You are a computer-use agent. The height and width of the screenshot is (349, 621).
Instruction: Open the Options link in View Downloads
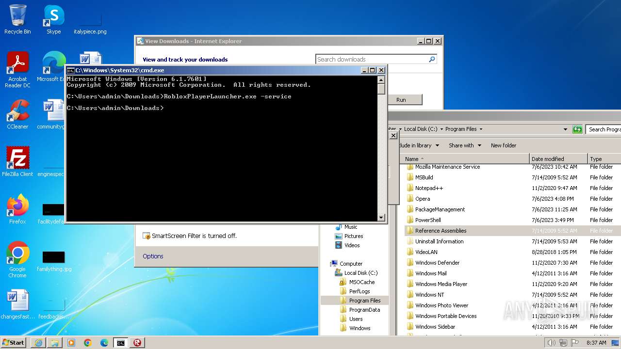(153, 256)
